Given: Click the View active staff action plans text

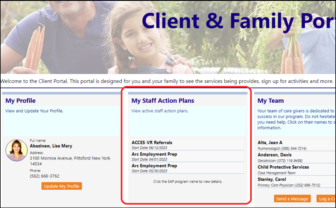Looking at the screenshot, I should coord(160,111).
